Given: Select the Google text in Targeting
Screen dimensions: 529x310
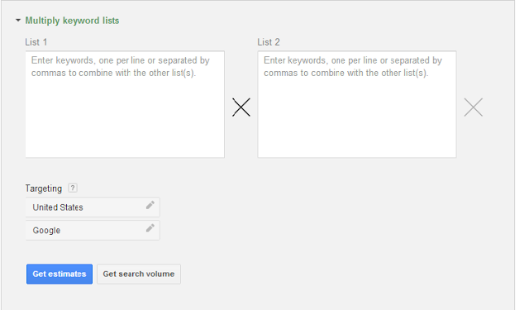Looking at the screenshot, I should coord(46,231).
